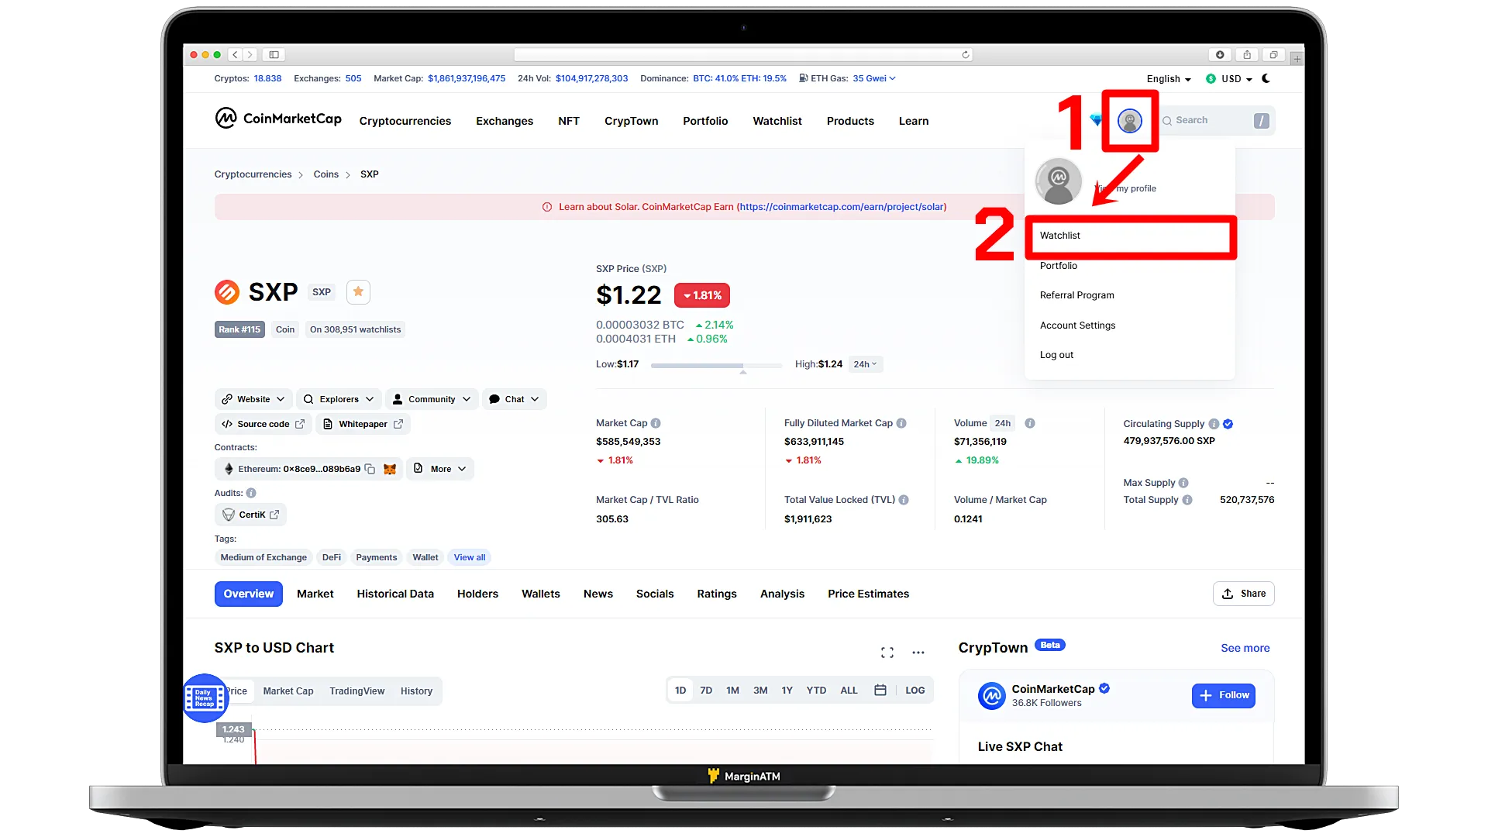Screen dimensions: 1488x837
Task: Open chart calendar date picker
Action: 880,690
